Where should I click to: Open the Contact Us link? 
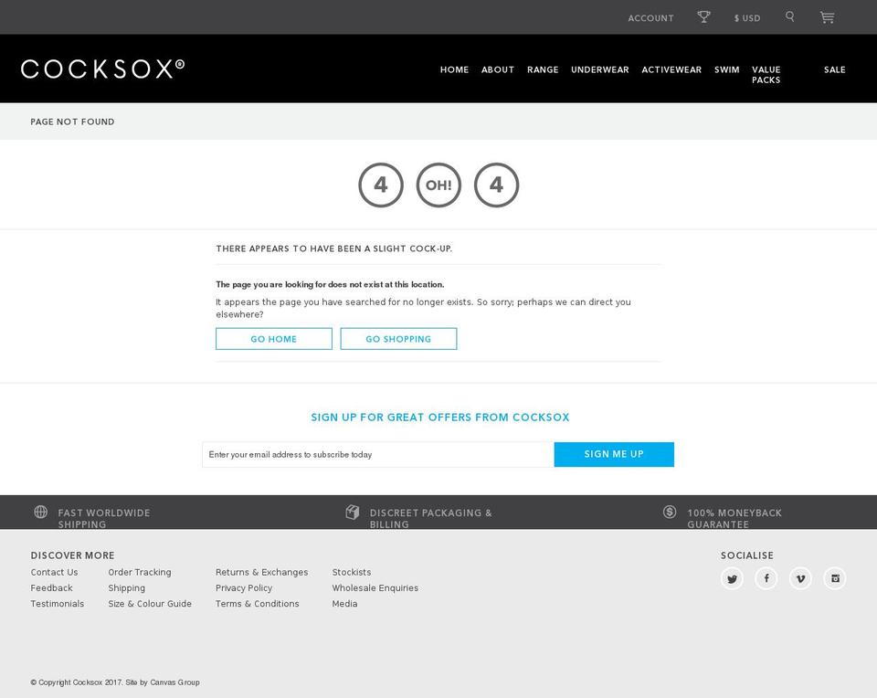click(x=54, y=572)
